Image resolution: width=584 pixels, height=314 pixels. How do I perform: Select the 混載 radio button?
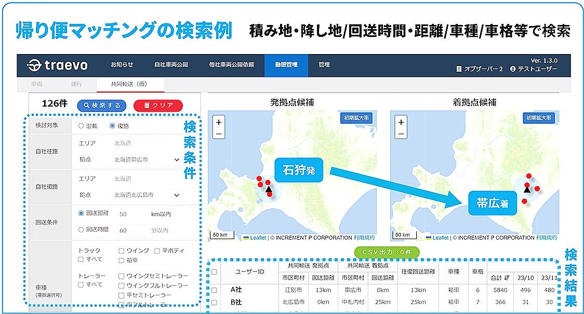[81, 126]
